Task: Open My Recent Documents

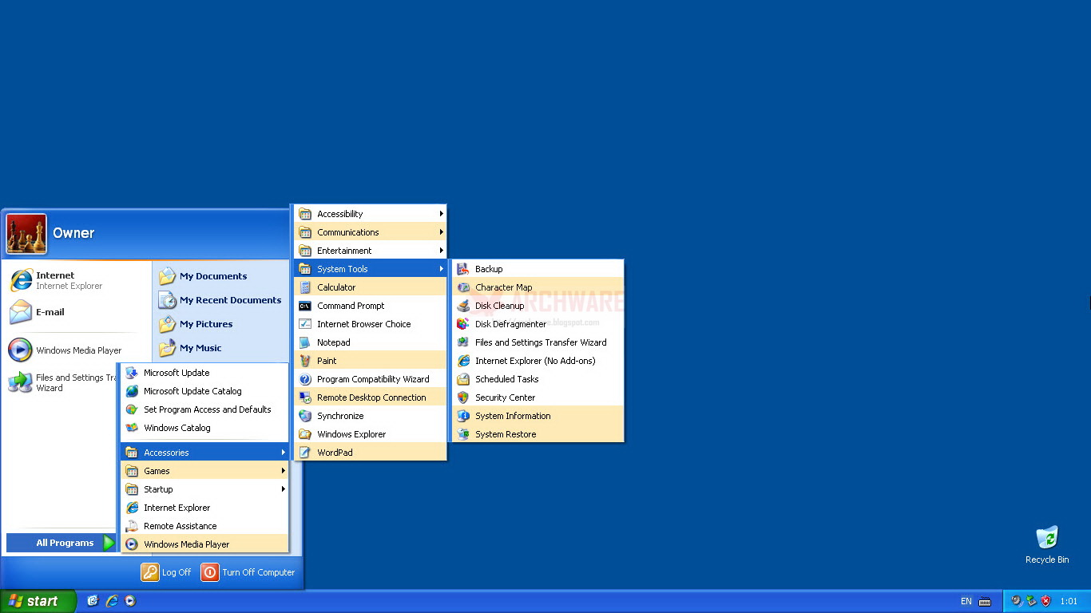Action: pyautogui.click(x=220, y=300)
